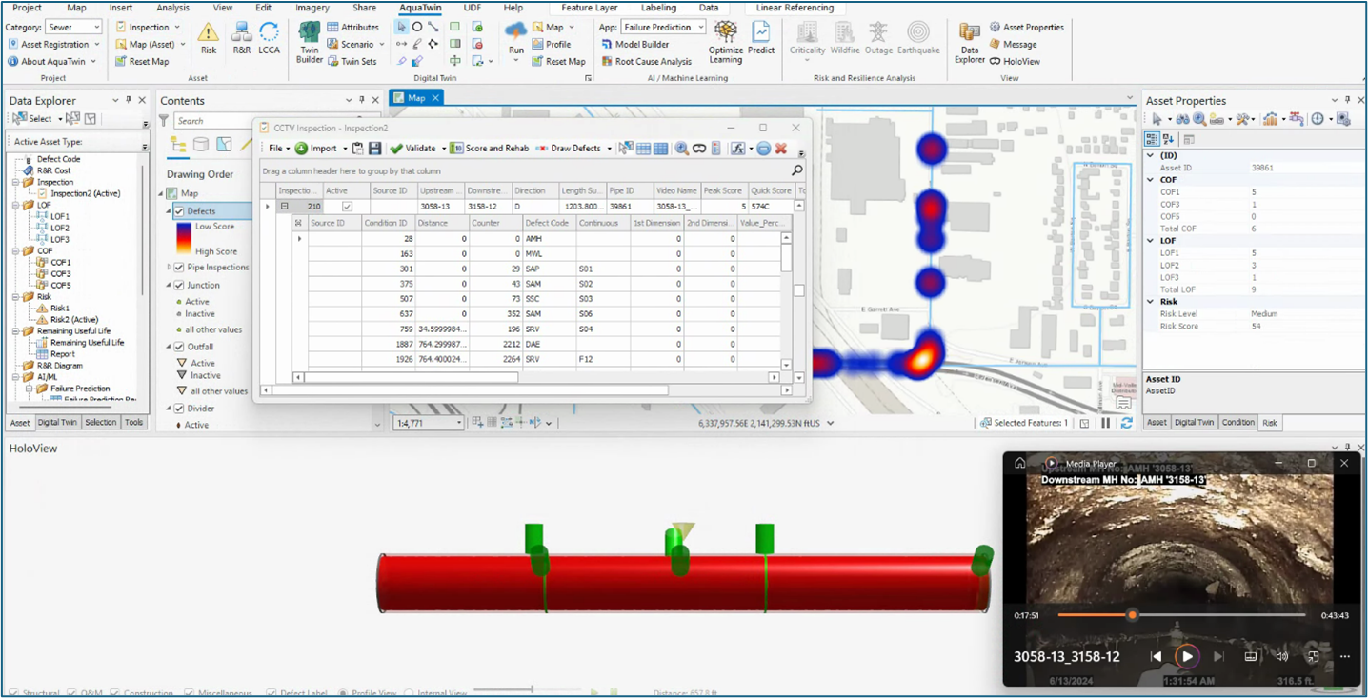Image resolution: width=1368 pixels, height=698 pixels.
Task: Open the AquaTwin ribbon tab
Action: tap(419, 8)
